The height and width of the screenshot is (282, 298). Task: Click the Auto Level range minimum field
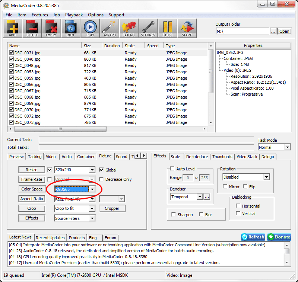tap(188, 178)
